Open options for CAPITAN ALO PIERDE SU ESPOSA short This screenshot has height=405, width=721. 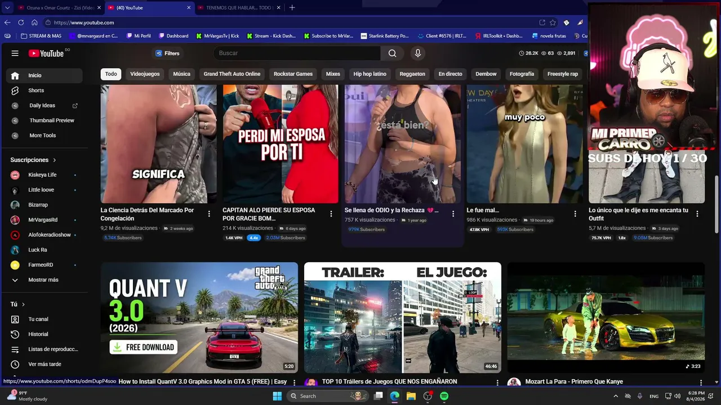point(331,214)
